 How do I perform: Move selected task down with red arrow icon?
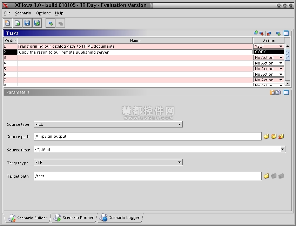tap(261, 33)
